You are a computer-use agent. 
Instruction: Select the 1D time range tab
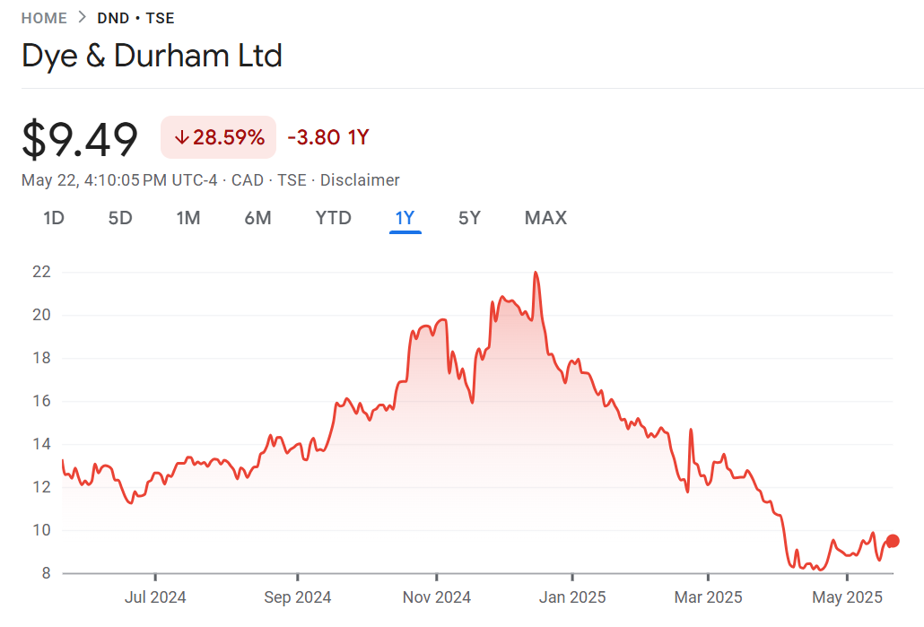(54, 218)
